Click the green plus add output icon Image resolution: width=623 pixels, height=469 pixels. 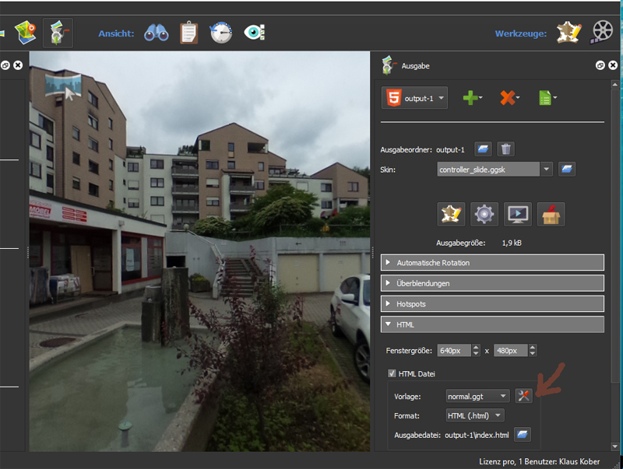click(470, 98)
